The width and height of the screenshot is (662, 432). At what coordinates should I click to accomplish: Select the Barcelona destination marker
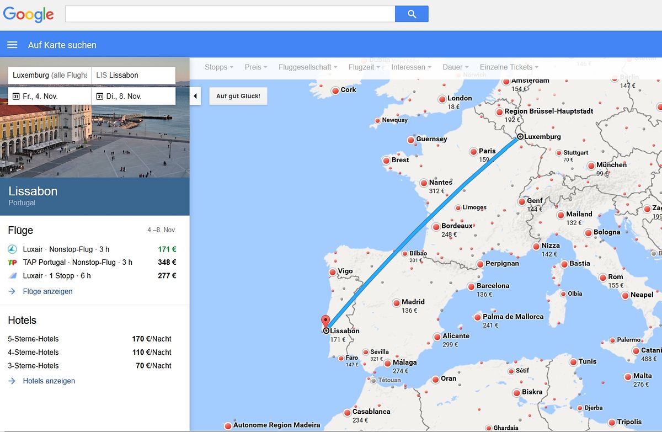tap(471, 286)
